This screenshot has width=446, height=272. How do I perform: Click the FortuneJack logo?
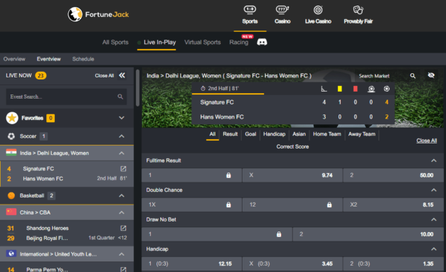pyautogui.click(x=98, y=14)
